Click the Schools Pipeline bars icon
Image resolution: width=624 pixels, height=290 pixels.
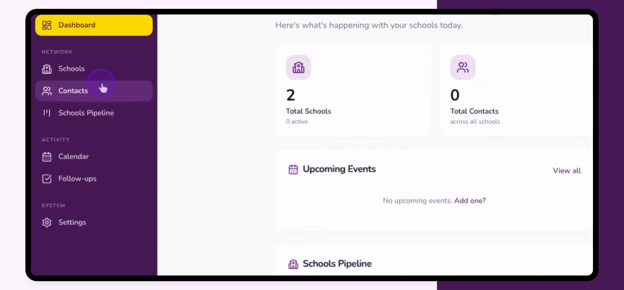coord(47,113)
